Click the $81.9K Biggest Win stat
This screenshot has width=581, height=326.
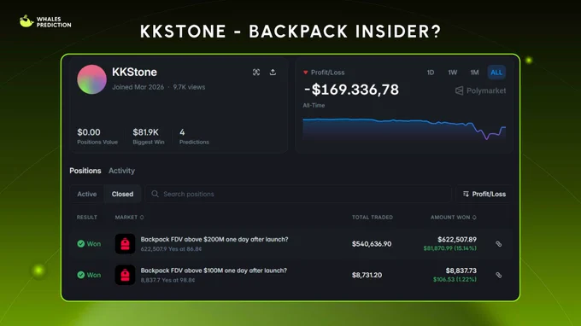tap(148, 137)
